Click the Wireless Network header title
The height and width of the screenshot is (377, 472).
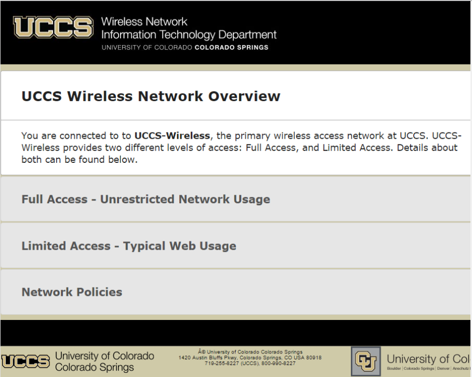tap(144, 21)
